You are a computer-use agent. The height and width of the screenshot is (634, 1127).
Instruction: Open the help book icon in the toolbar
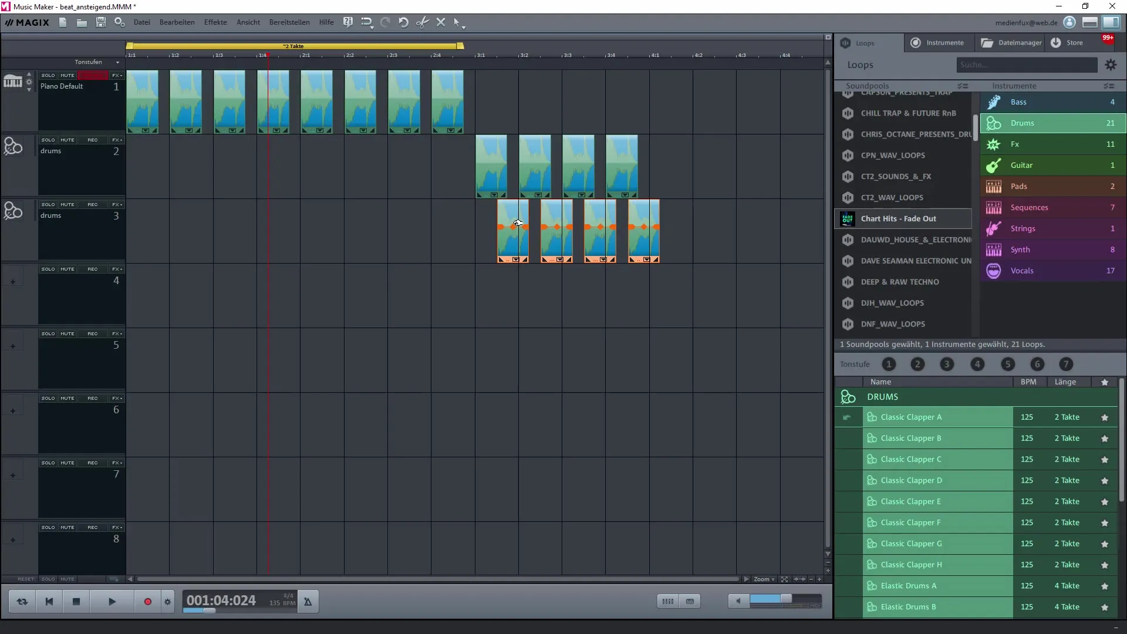(x=348, y=22)
